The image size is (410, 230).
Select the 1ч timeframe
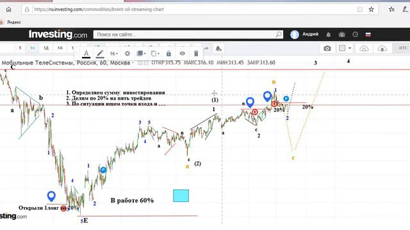coord(33,48)
